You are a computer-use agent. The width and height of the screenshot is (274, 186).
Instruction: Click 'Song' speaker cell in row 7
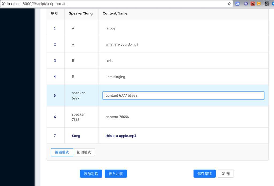(81, 136)
